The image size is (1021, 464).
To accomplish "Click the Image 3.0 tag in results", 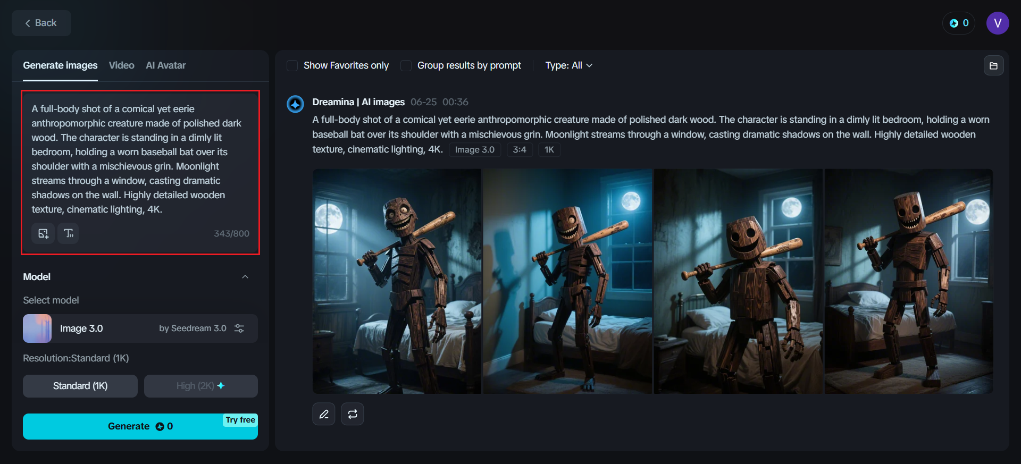I will [x=475, y=150].
